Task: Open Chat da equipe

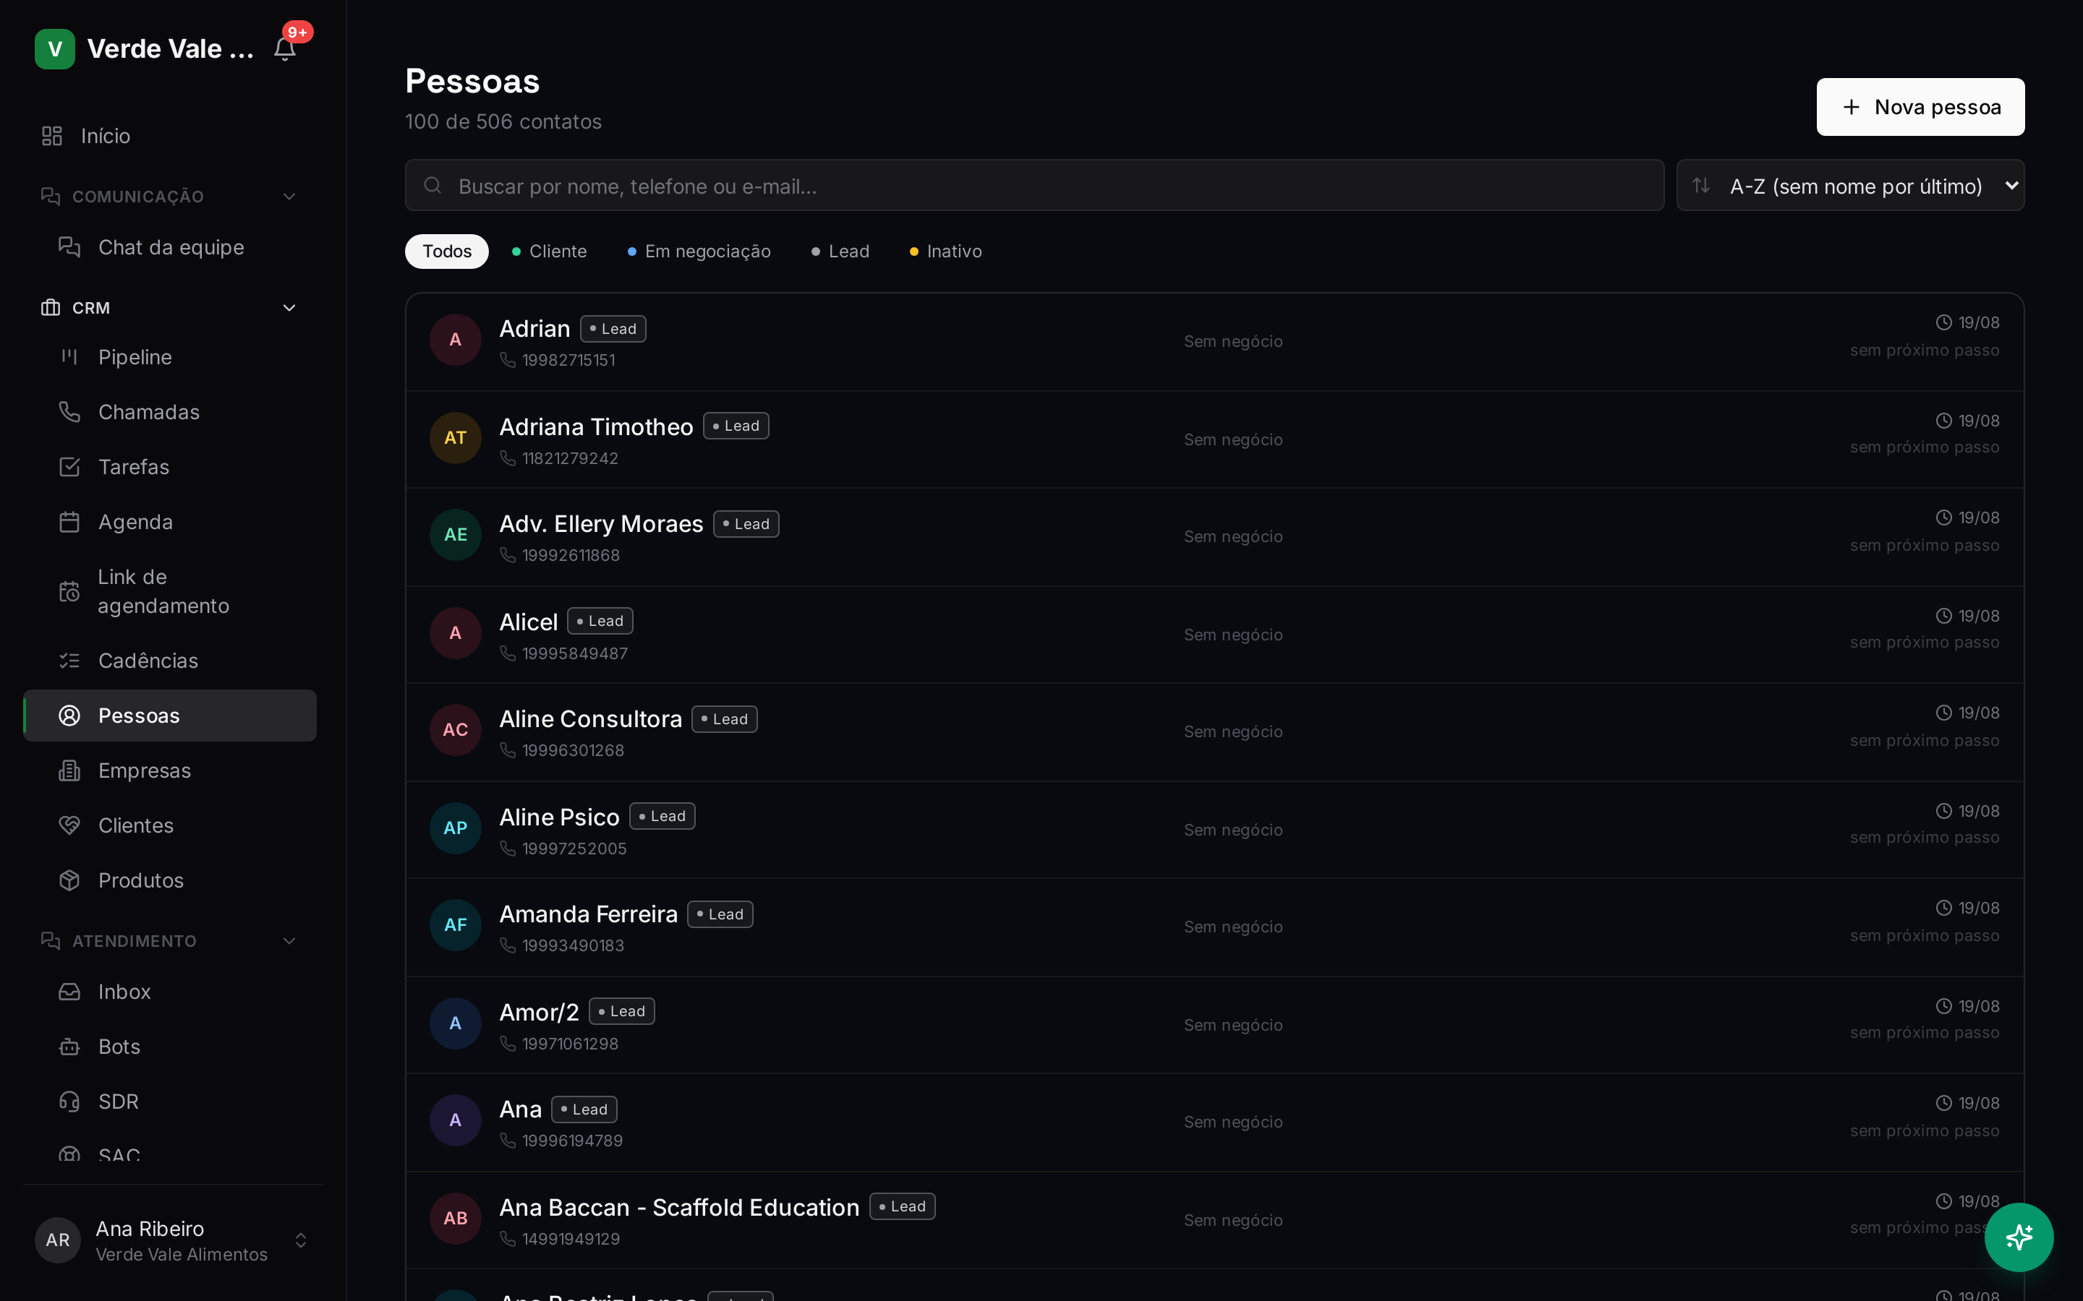Action: pyautogui.click(x=171, y=247)
